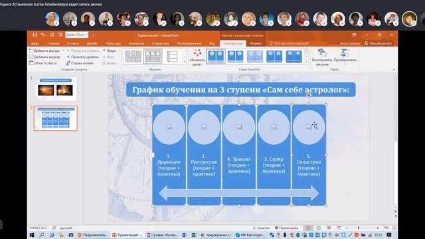425x239 pixels.
Task: Select the fifth SmartArt style swatch
Action: point(294,56)
